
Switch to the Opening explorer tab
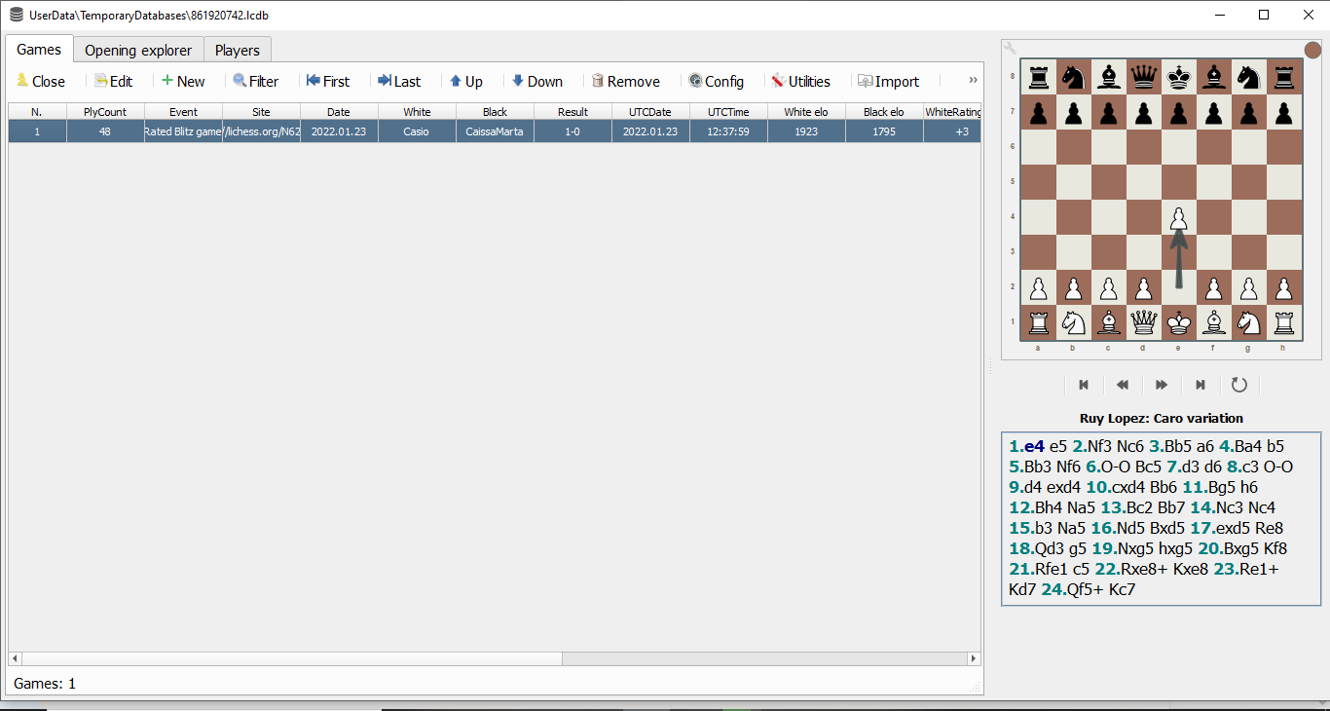coord(138,50)
